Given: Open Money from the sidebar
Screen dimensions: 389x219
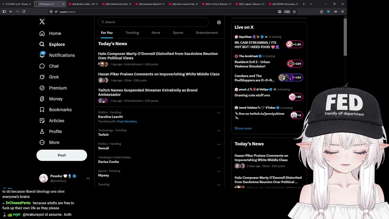Looking at the screenshot, I should 51,99.
